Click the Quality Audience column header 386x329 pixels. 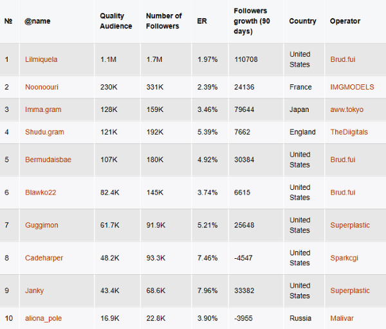(116, 21)
